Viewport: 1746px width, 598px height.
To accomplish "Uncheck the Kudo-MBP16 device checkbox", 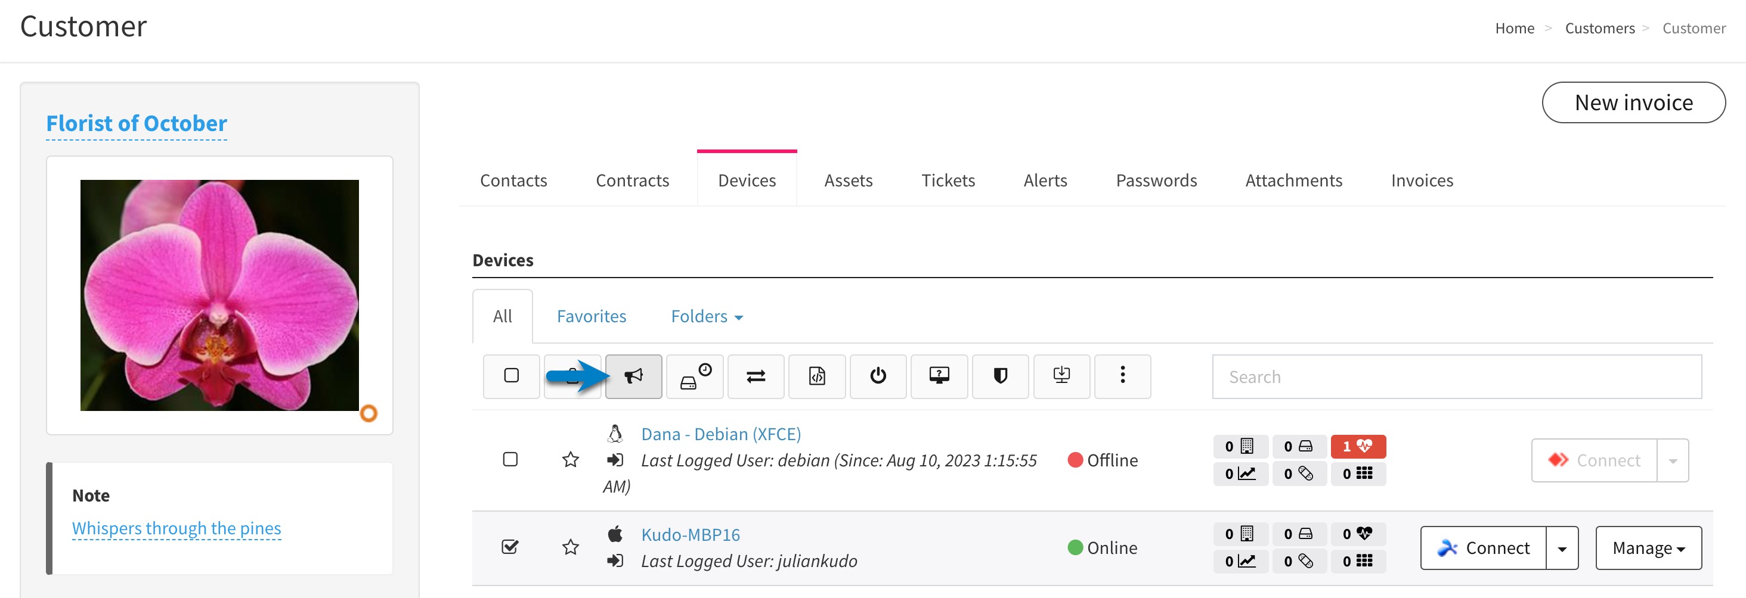I will pyautogui.click(x=510, y=546).
